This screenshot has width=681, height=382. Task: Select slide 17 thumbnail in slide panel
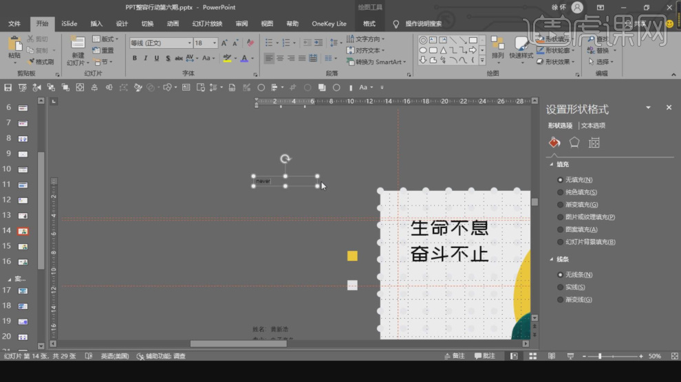(x=23, y=291)
